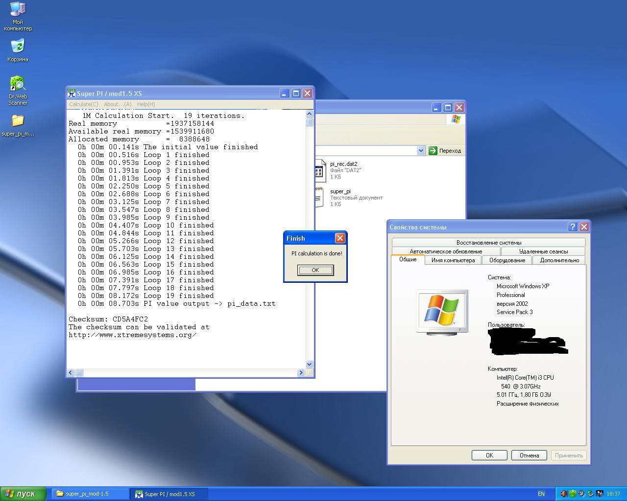Maximize the Explorer window behind

pyautogui.click(x=448, y=108)
